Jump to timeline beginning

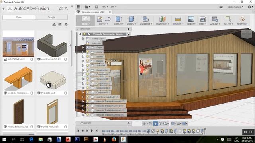[78, 131]
